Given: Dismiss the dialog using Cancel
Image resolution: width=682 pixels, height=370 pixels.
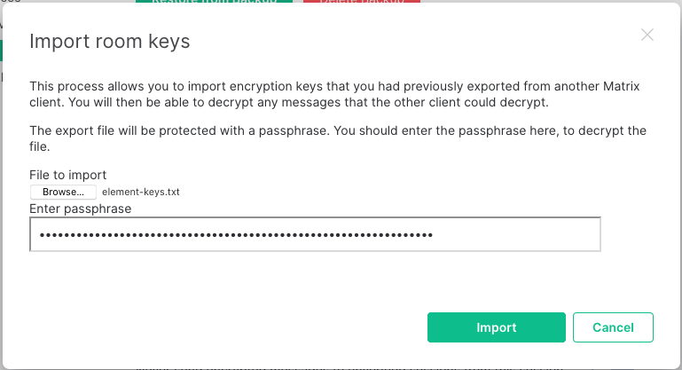Looking at the screenshot, I should [x=613, y=327].
